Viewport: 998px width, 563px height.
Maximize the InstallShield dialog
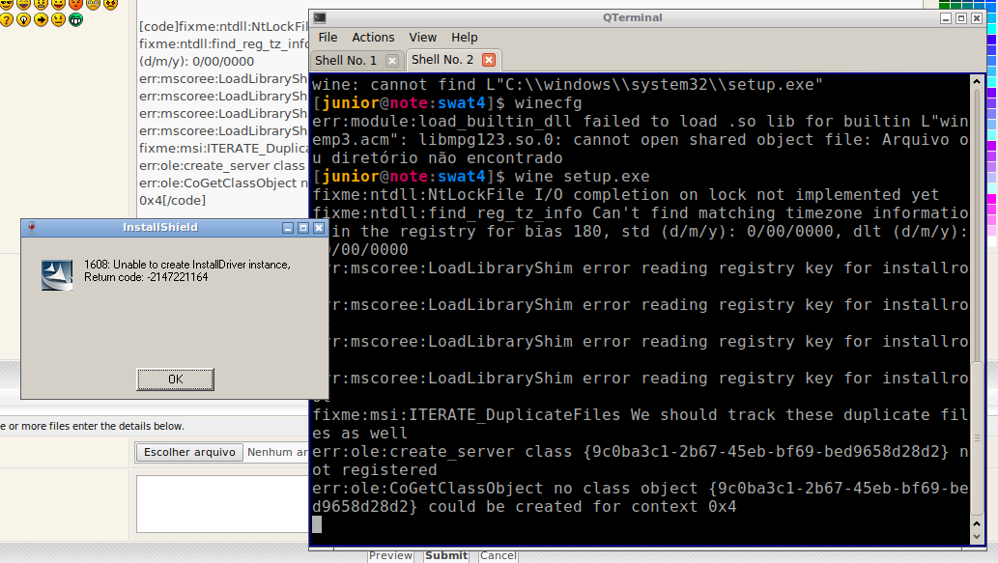[x=303, y=228]
